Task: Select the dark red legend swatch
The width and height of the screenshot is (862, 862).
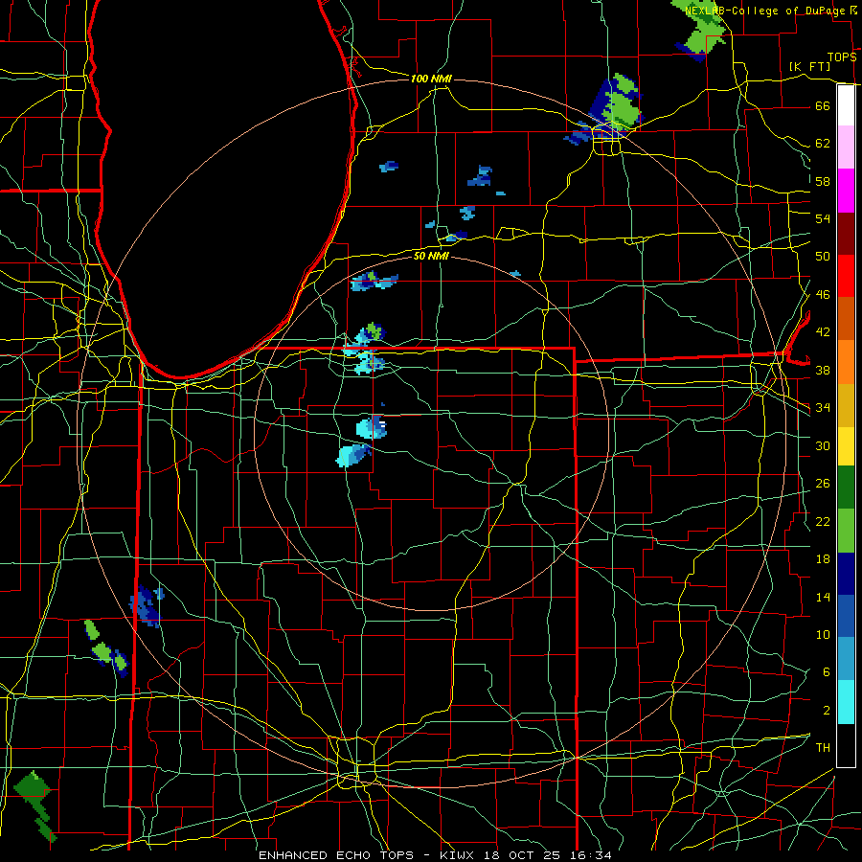Action: tap(846, 234)
